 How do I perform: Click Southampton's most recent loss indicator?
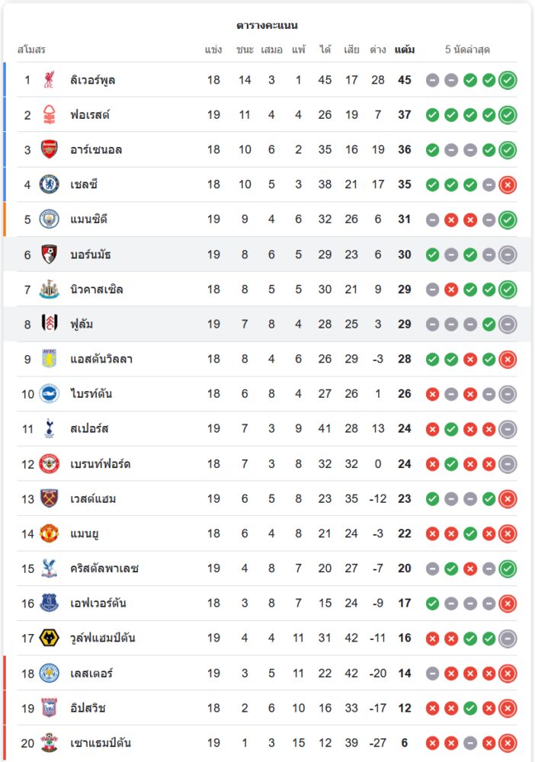(x=508, y=743)
